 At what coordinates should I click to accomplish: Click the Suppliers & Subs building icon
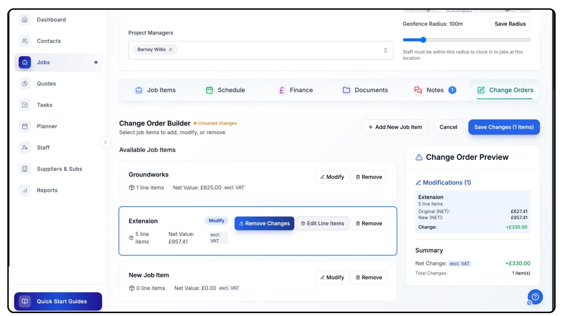coord(25,169)
